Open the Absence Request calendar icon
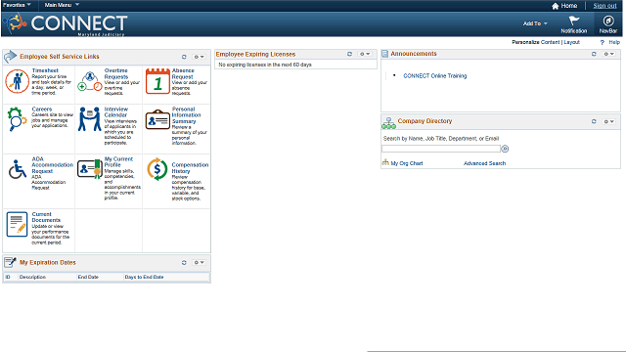This screenshot has height=352, width=626. 157,81
